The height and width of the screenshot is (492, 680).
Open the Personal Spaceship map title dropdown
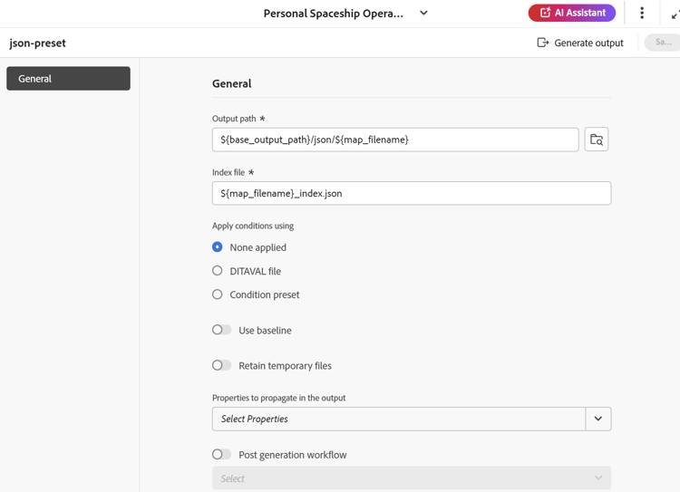(423, 14)
